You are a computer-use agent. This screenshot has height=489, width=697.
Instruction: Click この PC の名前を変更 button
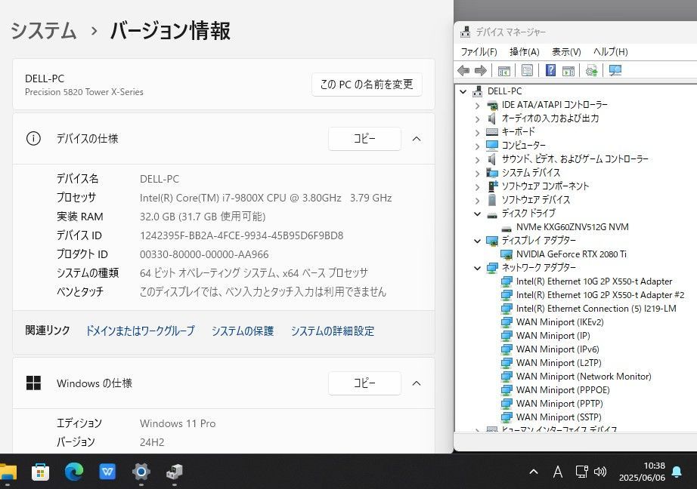(x=367, y=85)
